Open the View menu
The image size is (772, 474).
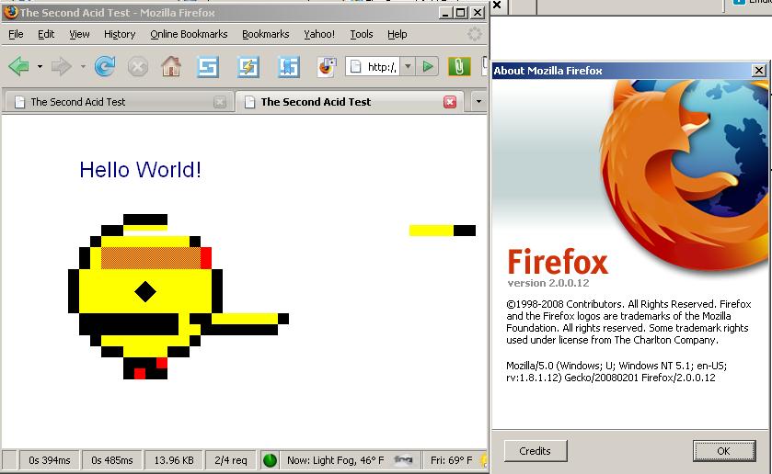pos(79,34)
